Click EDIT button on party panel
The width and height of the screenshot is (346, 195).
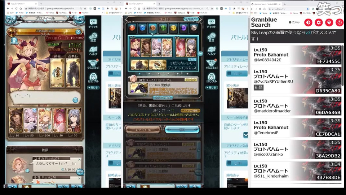pyautogui.click(x=192, y=60)
